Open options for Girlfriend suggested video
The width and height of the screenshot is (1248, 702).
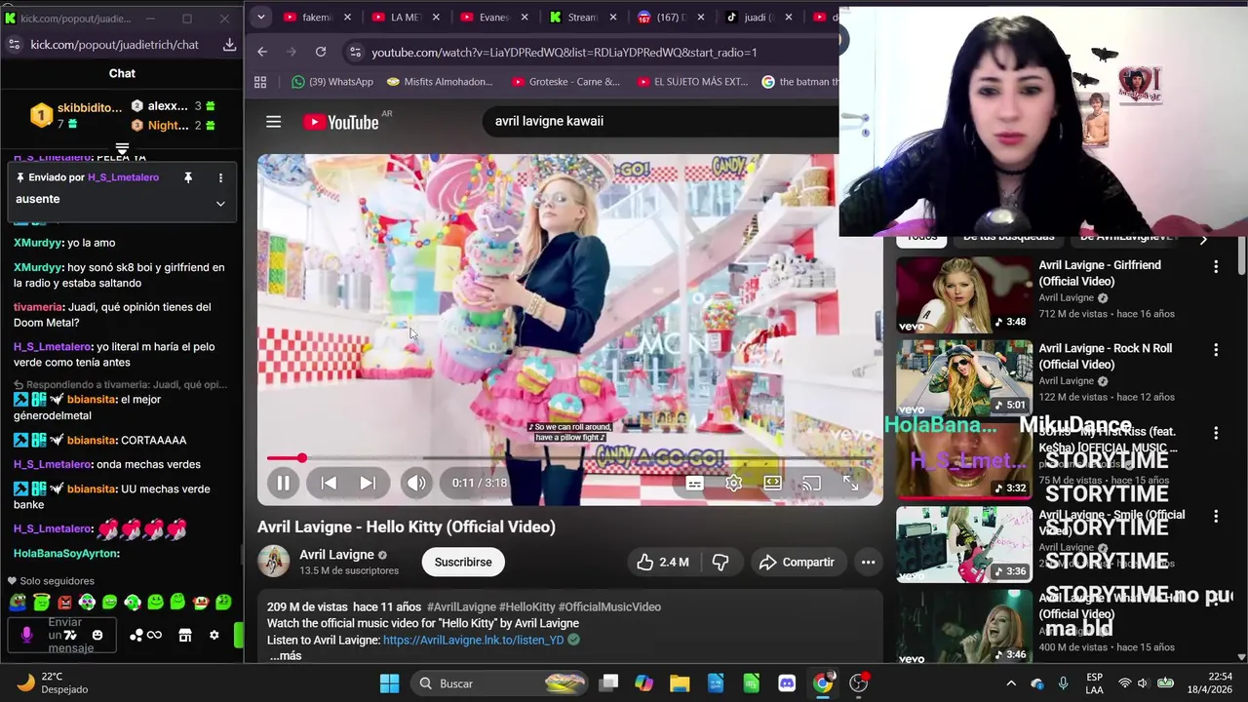(x=1215, y=266)
